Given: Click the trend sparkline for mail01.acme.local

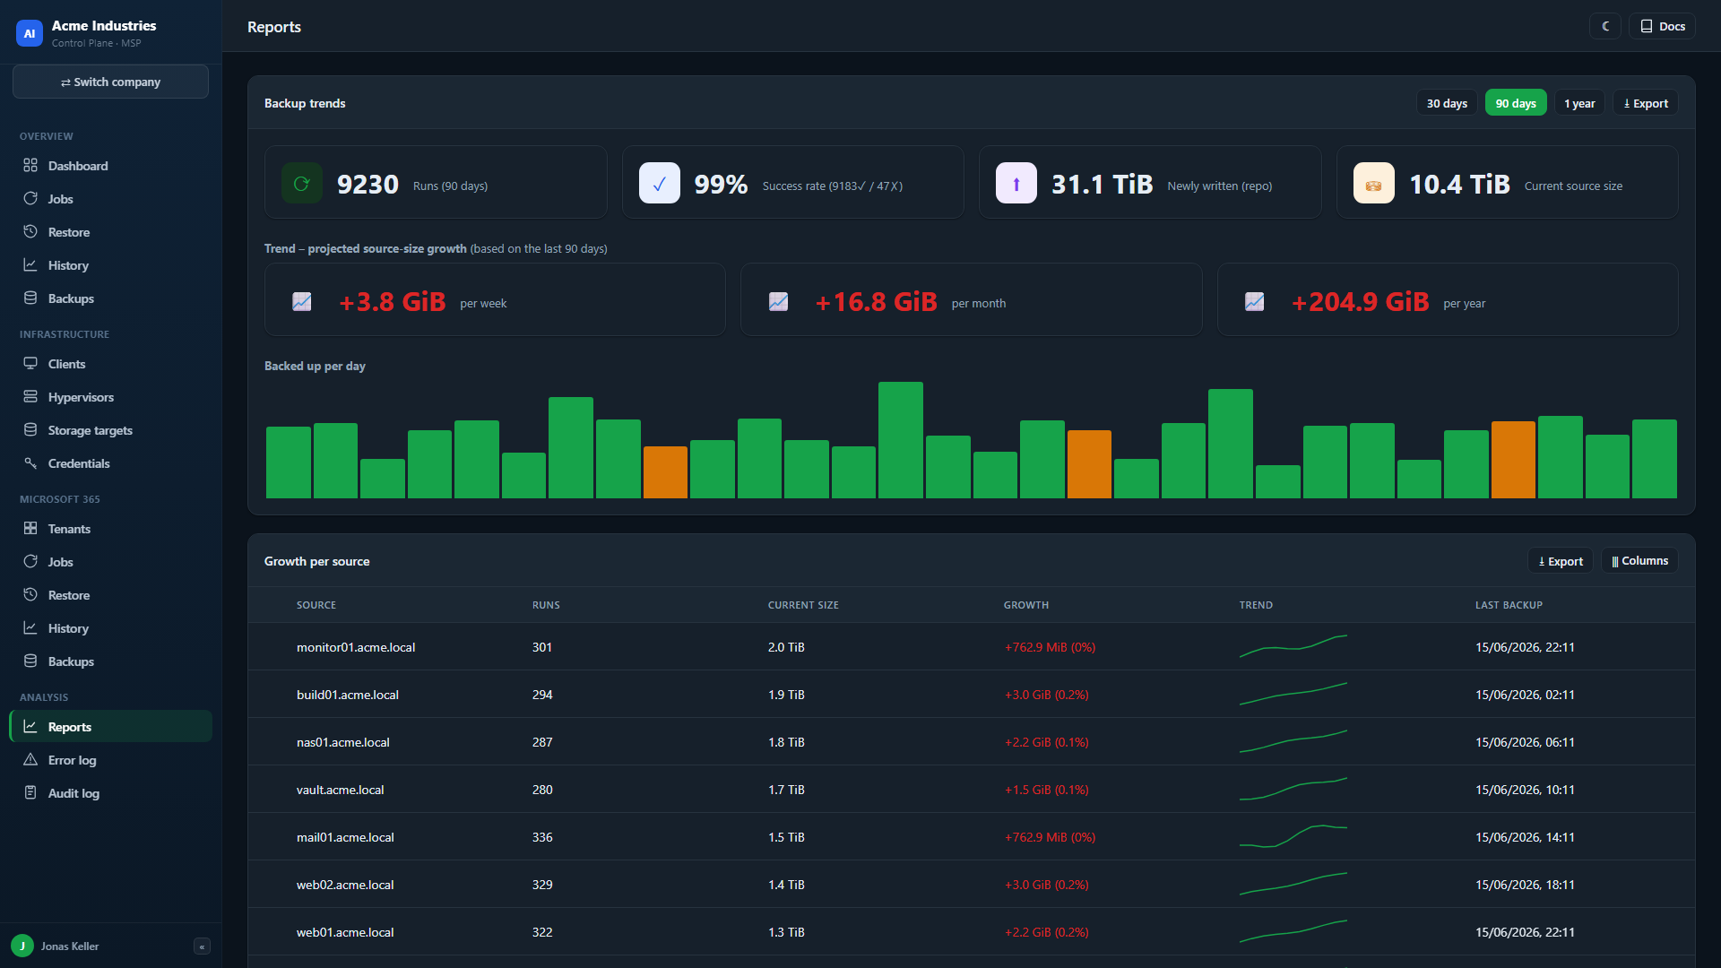Looking at the screenshot, I should [x=1293, y=836].
